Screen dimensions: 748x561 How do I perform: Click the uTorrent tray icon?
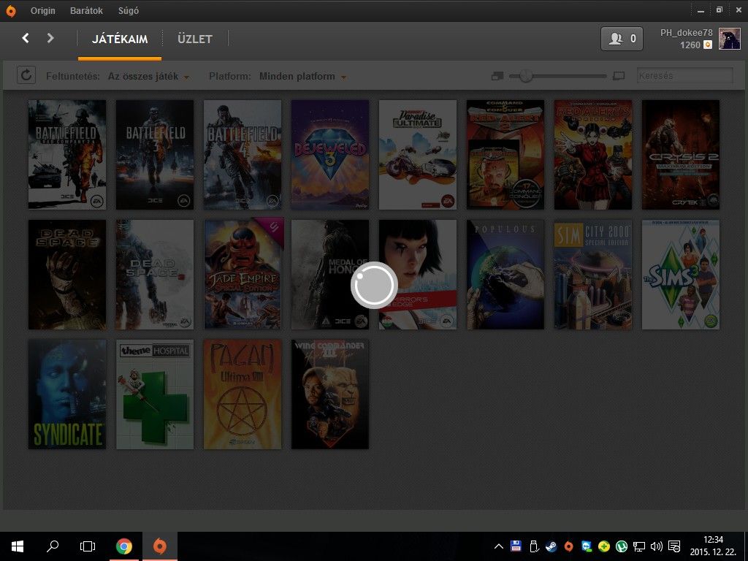pyautogui.click(x=621, y=546)
